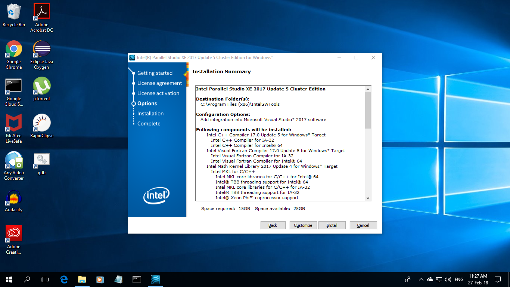
Task: Click 'Intel Visual Fortran Compiler for IA-32' line
Action: [x=252, y=156]
